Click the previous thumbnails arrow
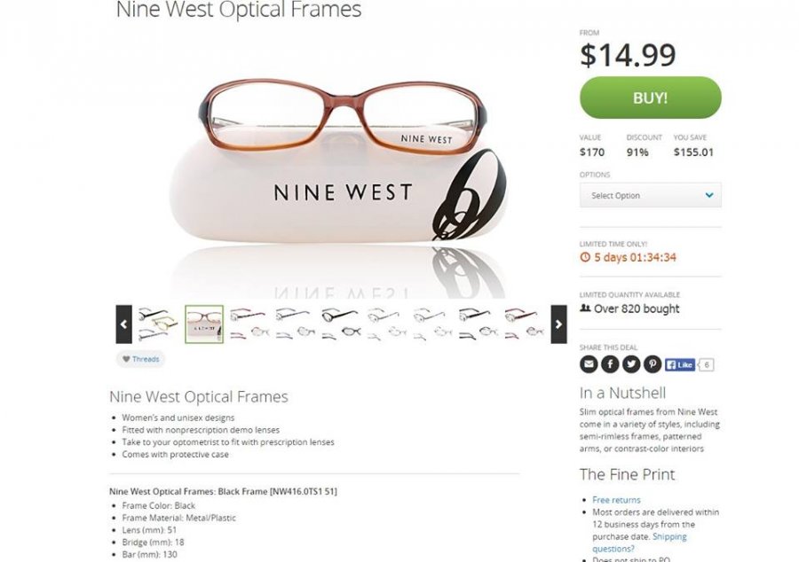This screenshot has width=799, height=562. pos(123,324)
